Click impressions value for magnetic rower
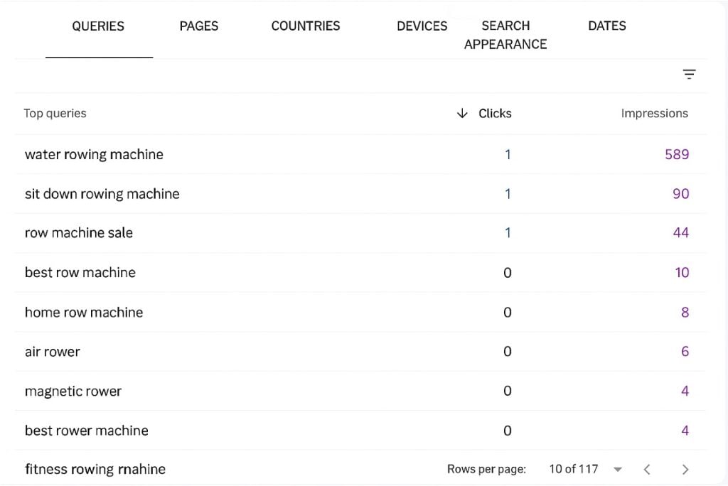This screenshot has height=486, width=728. [685, 391]
